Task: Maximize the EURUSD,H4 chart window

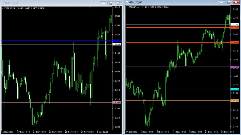Action: tap(111, 3)
